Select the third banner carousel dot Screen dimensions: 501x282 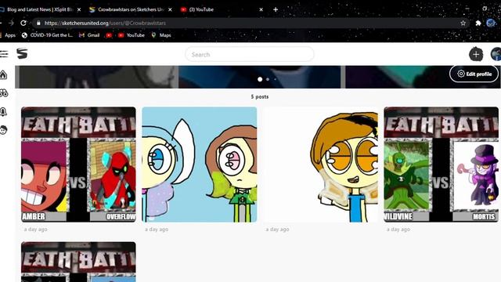tap(275, 79)
